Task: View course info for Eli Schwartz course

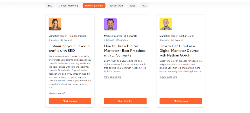Action: tap(113, 77)
